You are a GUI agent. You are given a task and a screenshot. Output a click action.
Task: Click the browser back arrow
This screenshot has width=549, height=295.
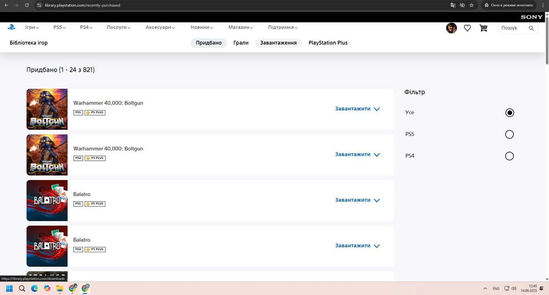6,5
